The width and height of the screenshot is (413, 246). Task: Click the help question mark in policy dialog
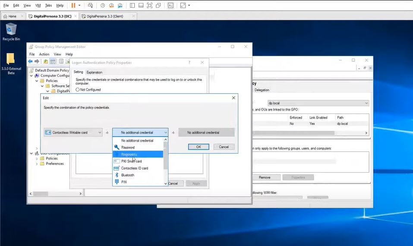tap(189, 63)
